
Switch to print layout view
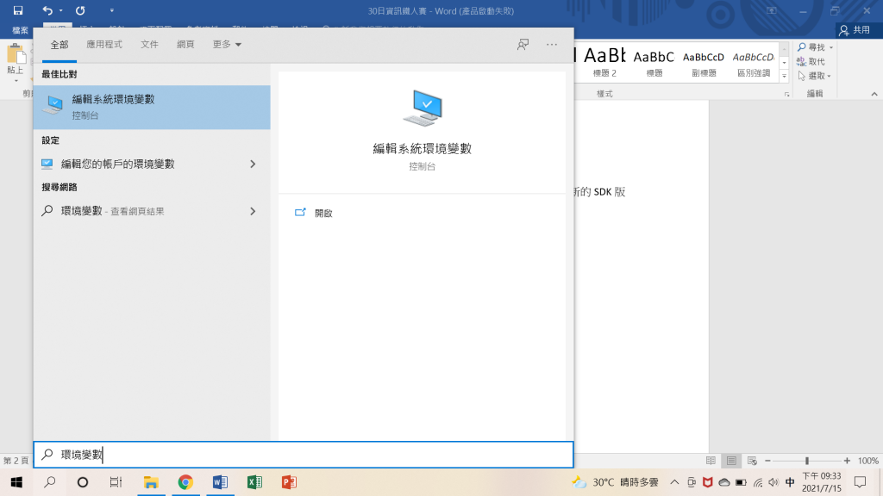click(731, 461)
